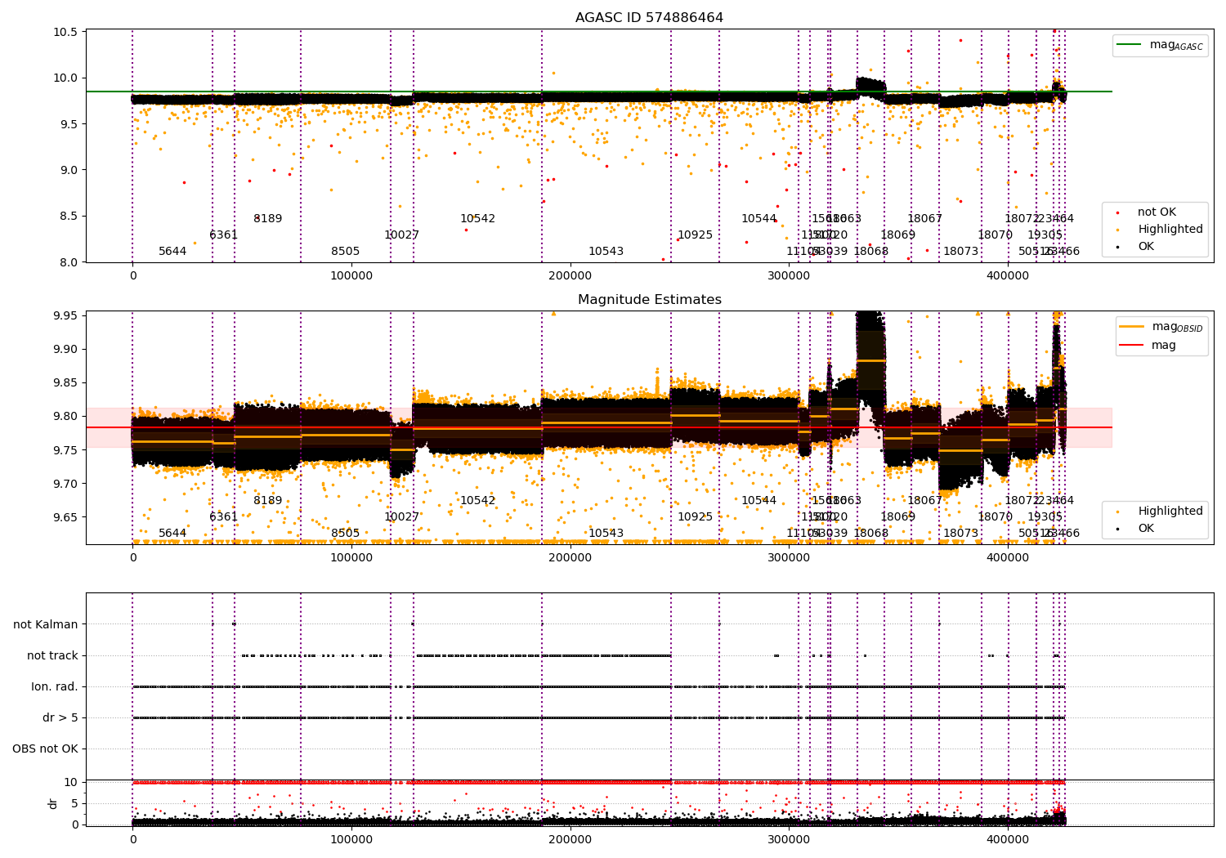Viewport: 1226px width, 858px height.
Task: Click the 9.70 tick on middle plot
Action: pyautogui.click(x=66, y=484)
